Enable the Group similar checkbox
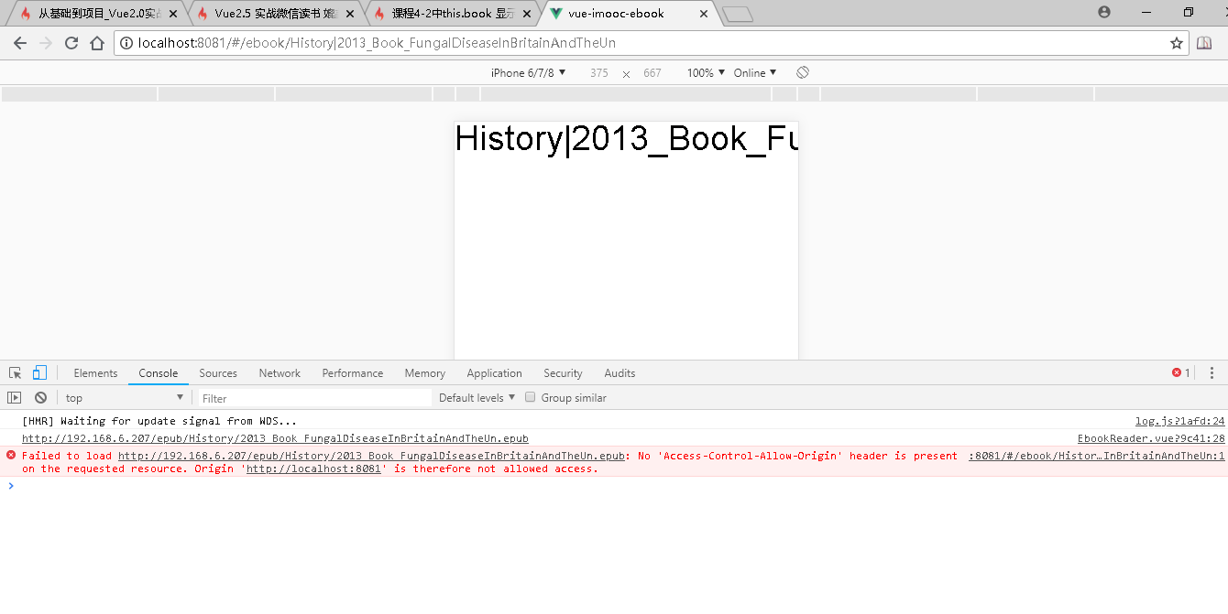Image resolution: width=1228 pixels, height=614 pixels. (x=530, y=397)
